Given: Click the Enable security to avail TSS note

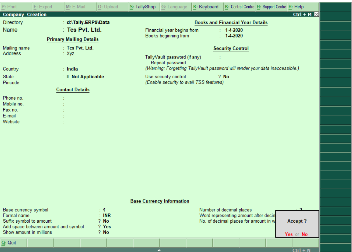Looking at the screenshot, I should tap(184, 83).
